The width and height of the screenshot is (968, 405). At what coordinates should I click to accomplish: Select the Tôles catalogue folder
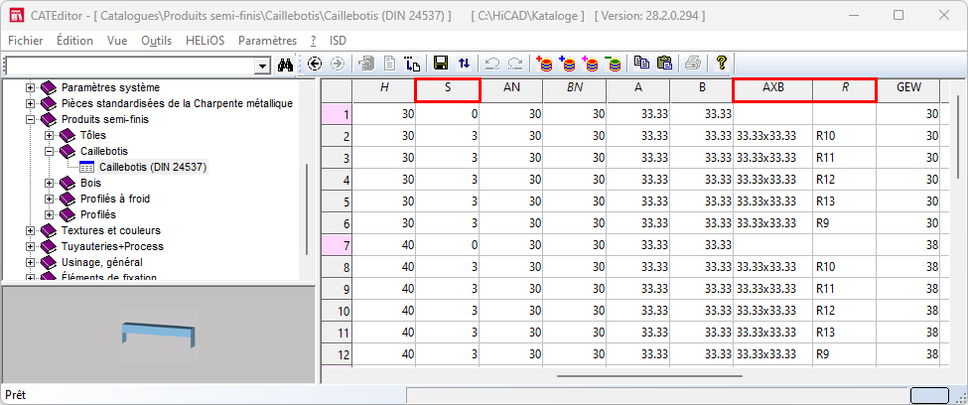93,135
